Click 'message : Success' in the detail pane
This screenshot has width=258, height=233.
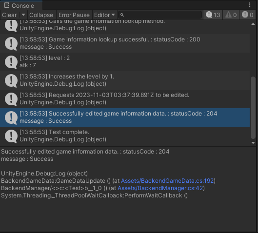27,159
